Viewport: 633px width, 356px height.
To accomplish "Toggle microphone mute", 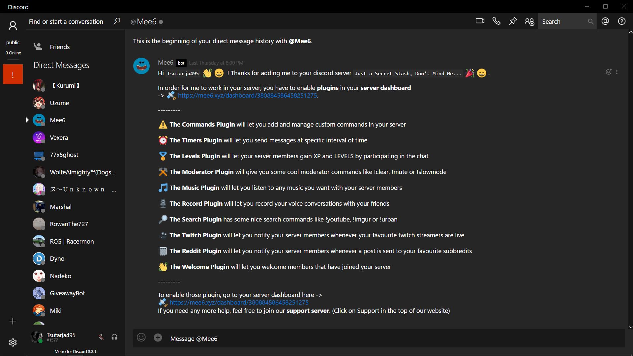I will click(x=101, y=337).
